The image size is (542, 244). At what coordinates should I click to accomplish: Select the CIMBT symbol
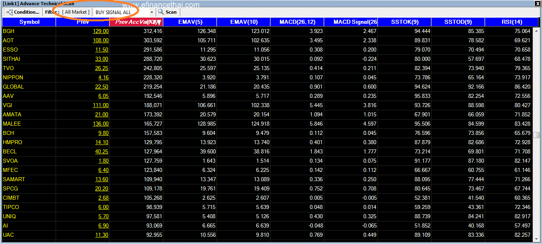[11, 198]
